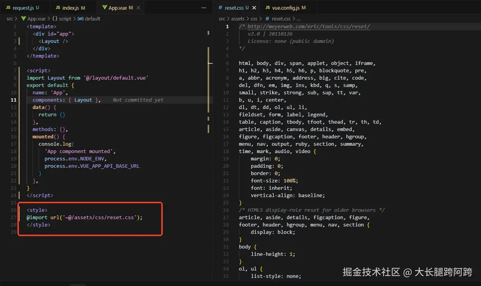This screenshot has height=286, width=481.
Task: Select the App.vue editor tab
Action: pyautogui.click(x=121, y=8)
